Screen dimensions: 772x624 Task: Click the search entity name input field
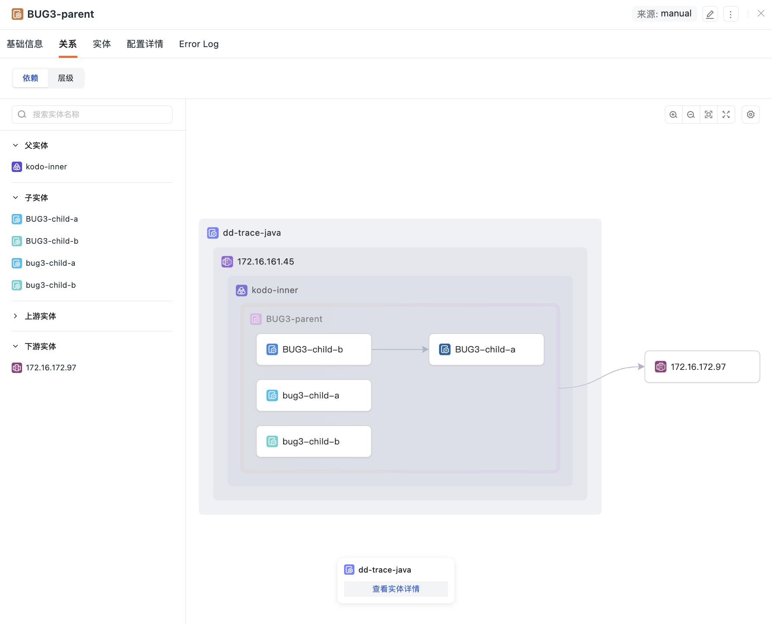(92, 115)
